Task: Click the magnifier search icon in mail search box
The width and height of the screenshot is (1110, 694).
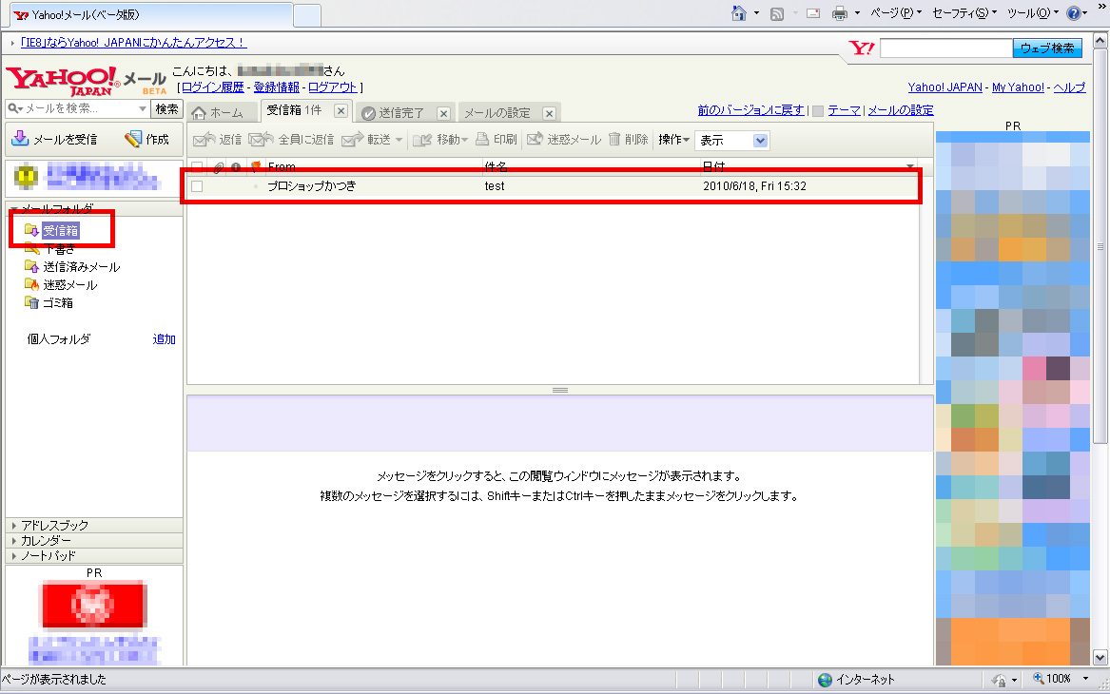Action: pyautogui.click(x=12, y=108)
